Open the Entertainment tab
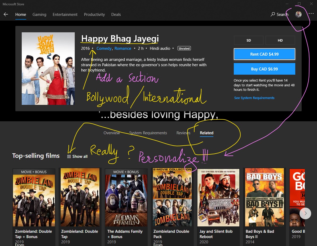This screenshot has width=317, height=246. pos(65,15)
